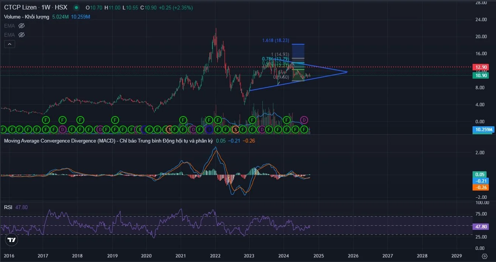The width and height of the screenshot is (496, 262).
Task: Click the 16.00 price axis value
Action: pyautogui.click(x=481, y=54)
